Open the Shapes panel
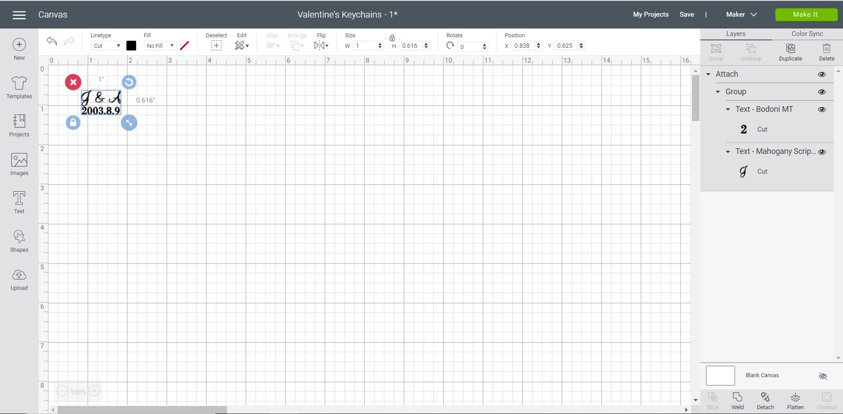 pyautogui.click(x=19, y=241)
